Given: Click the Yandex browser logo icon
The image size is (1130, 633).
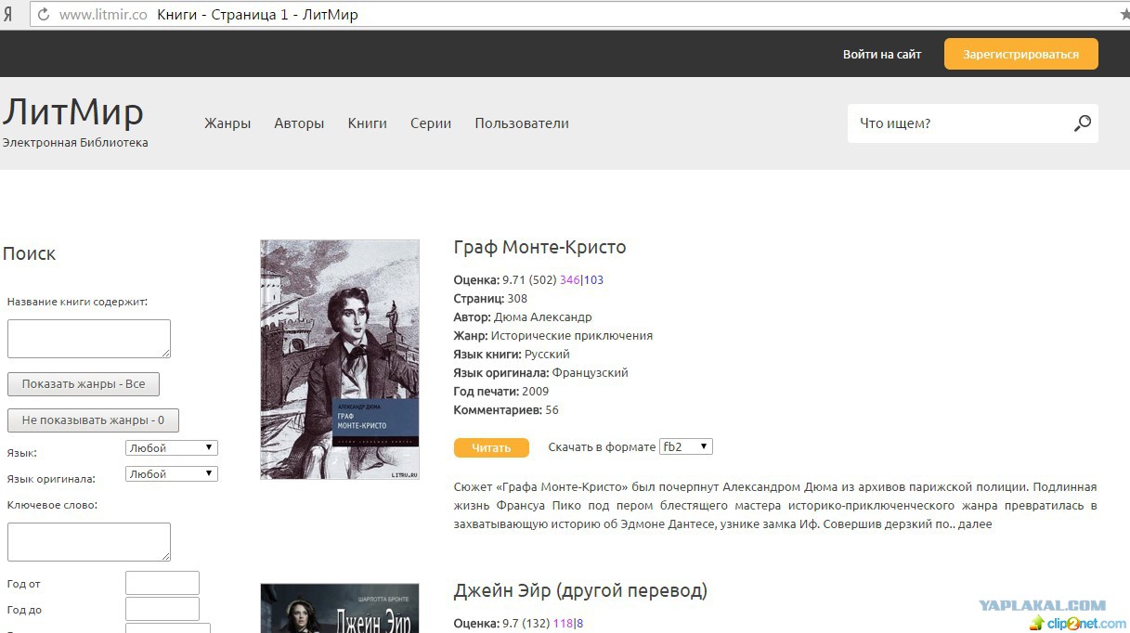Looking at the screenshot, I should (8, 15).
